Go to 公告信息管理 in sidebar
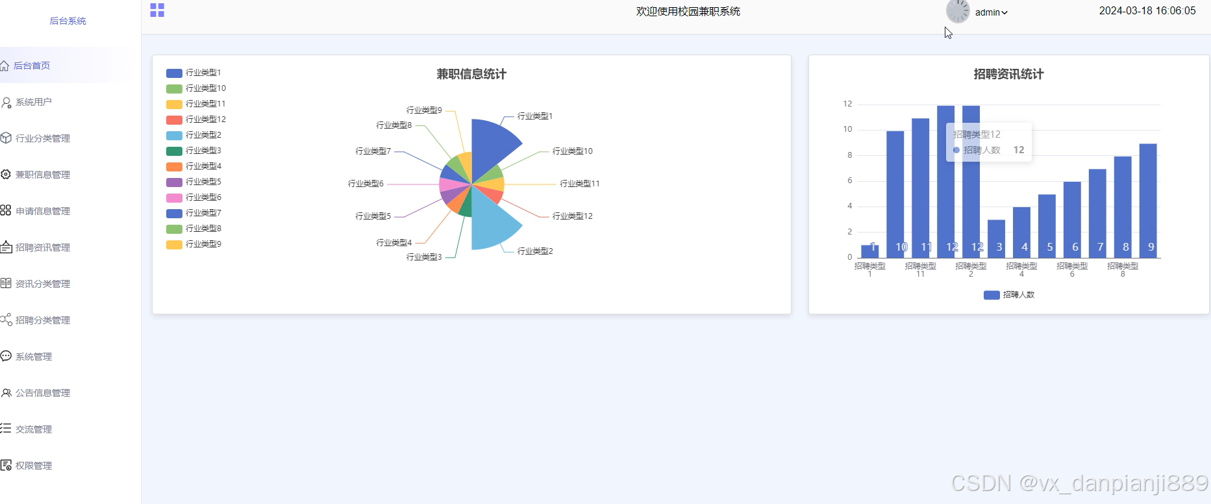 click(70, 393)
